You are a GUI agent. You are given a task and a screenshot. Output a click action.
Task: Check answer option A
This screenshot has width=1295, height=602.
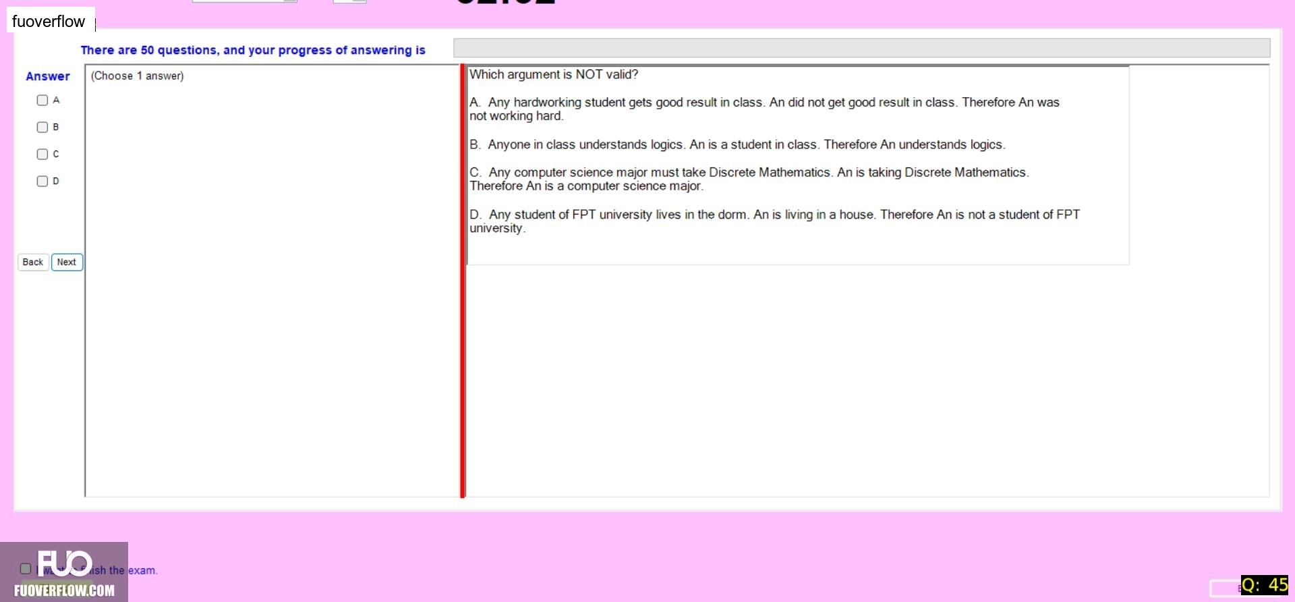pos(42,100)
